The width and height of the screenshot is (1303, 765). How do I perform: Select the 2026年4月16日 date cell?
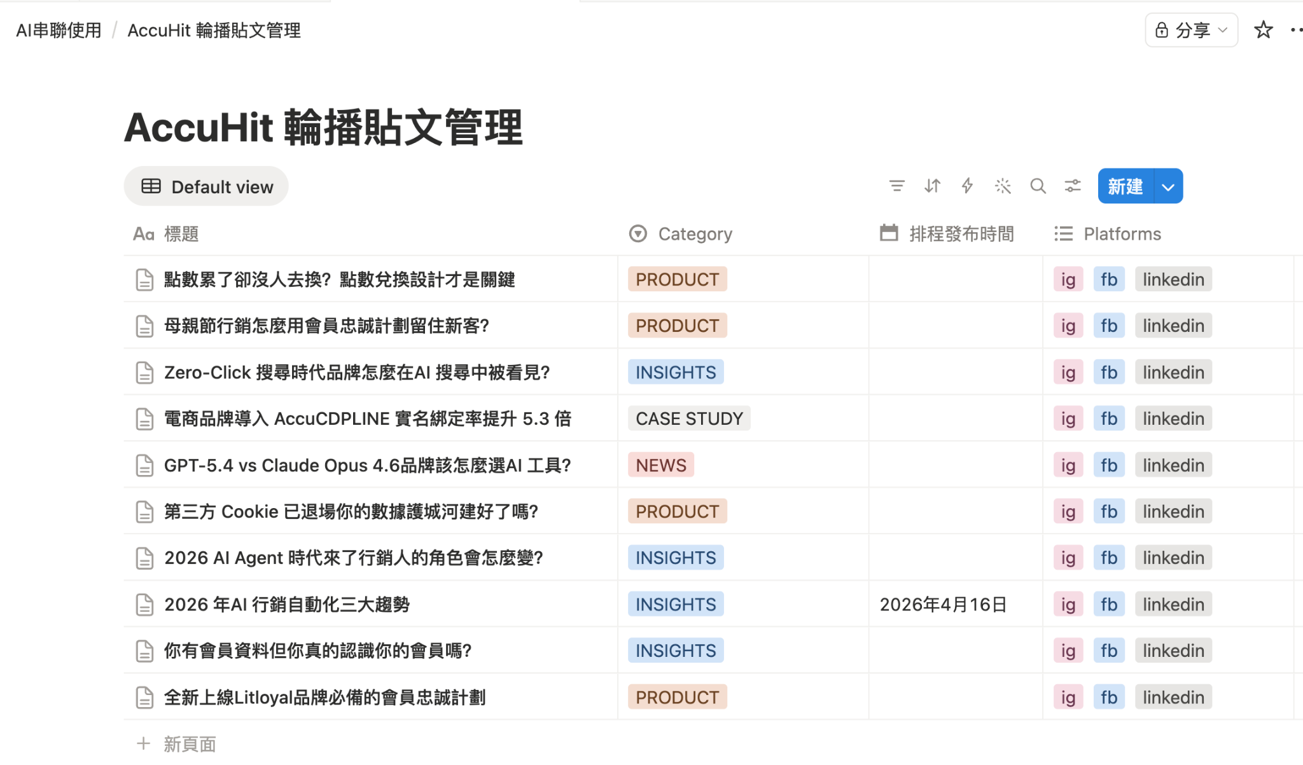point(942,604)
